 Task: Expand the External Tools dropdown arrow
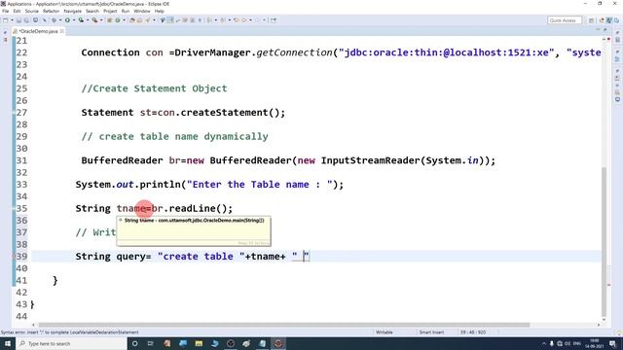click(x=101, y=20)
